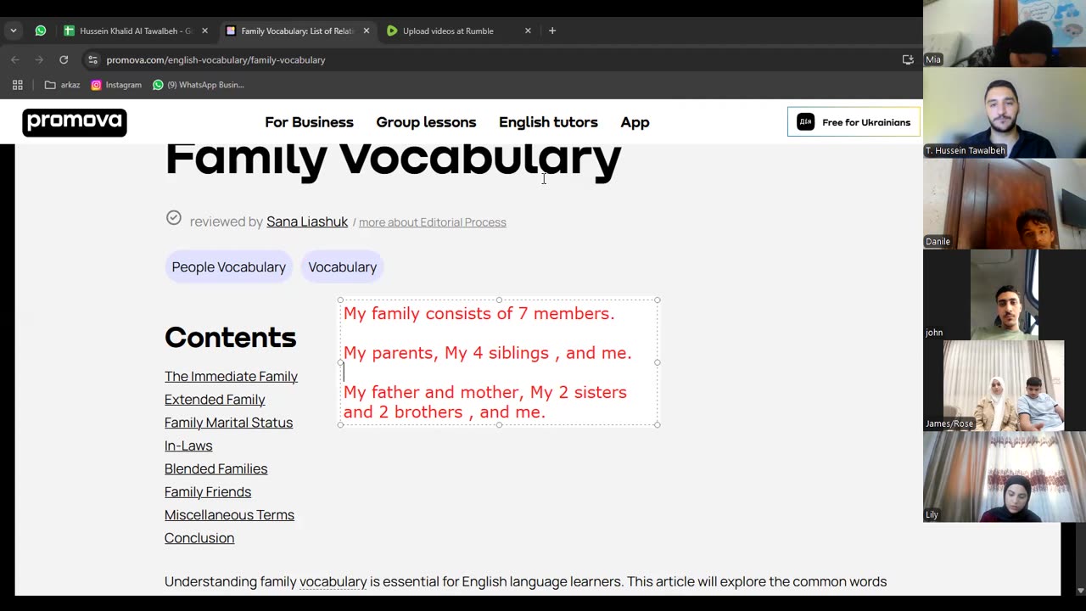Screen dimensions: 1086x611
Task: Open For Business menu item
Action: click(309, 122)
